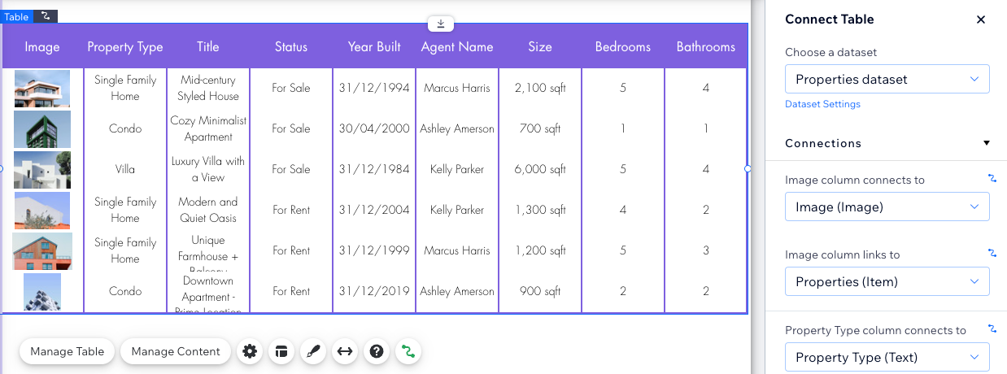Open the help question mark icon
Viewport: 1007px width, 374px height.
point(377,351)
